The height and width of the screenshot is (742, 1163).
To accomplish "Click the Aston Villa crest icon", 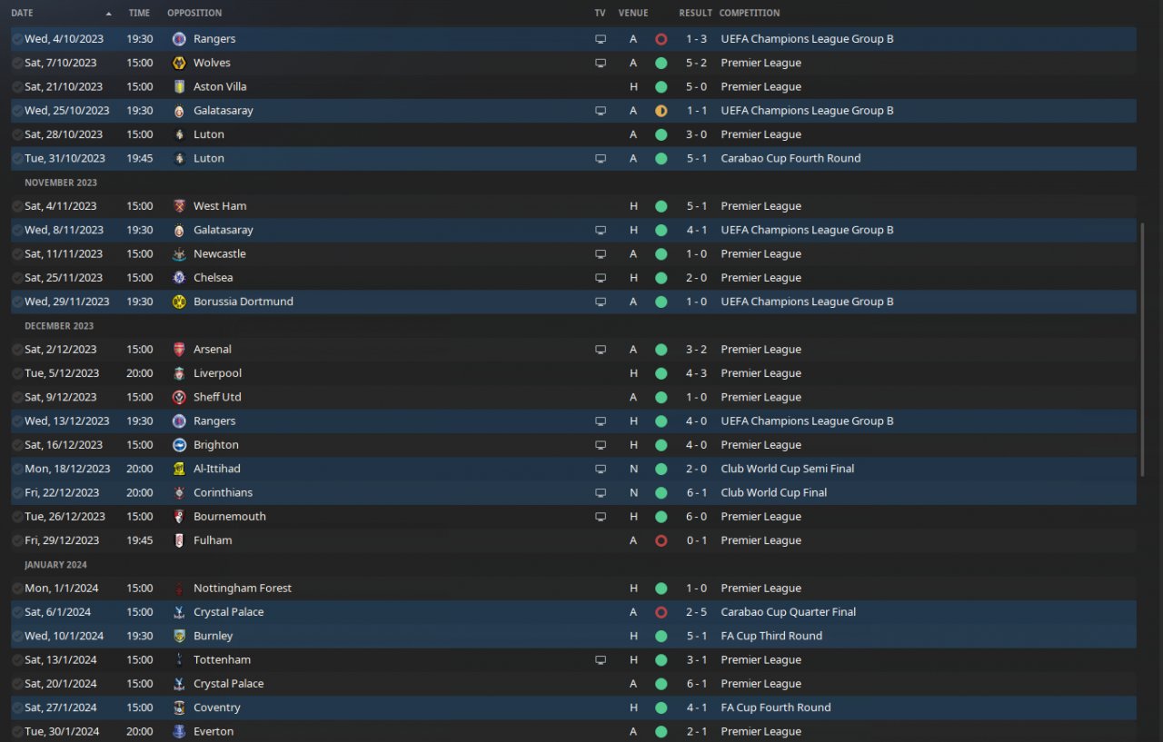I will click(179, 87).
